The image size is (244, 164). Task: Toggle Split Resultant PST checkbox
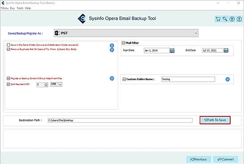tap(8, 84)
